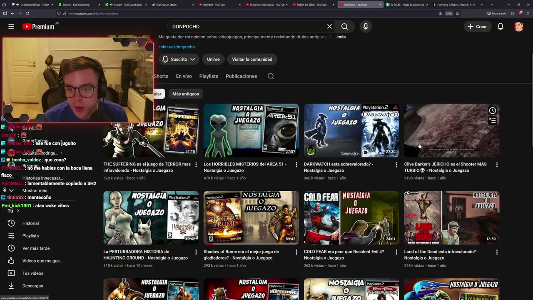Mute the DesmondPilak Twitch tab audio
This screenshot has height=300, width=533.
click(x=17, y=5)
